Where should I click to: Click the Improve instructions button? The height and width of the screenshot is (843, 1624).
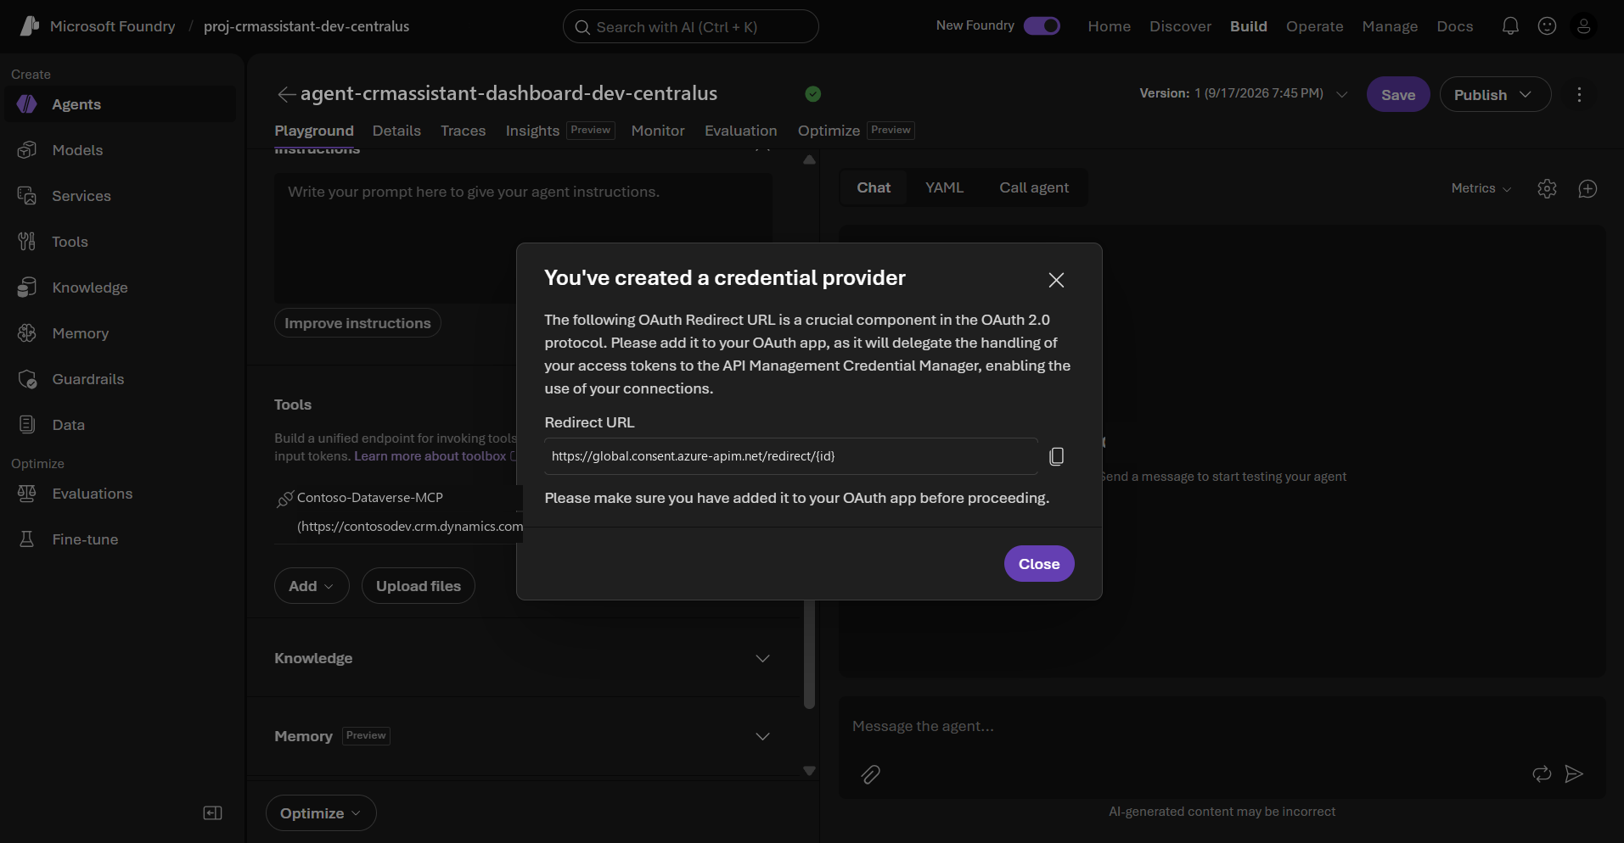pos(357,323)
